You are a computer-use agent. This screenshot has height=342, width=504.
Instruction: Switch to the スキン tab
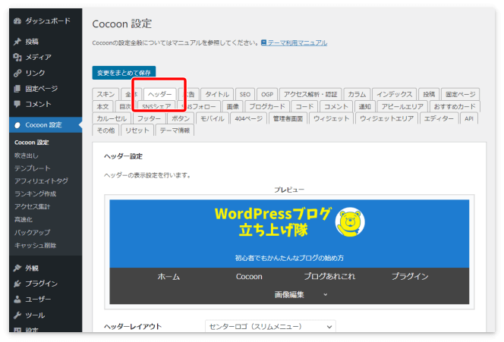(106, 94)
